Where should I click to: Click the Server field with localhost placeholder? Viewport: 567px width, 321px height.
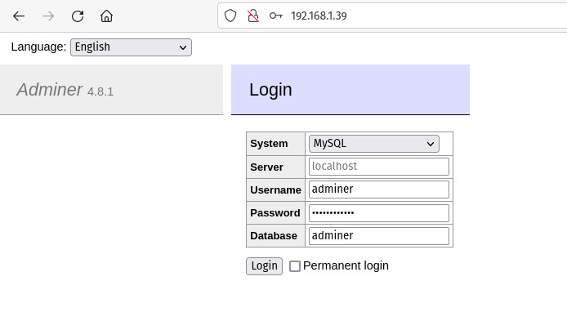click(x=379, y=167)
